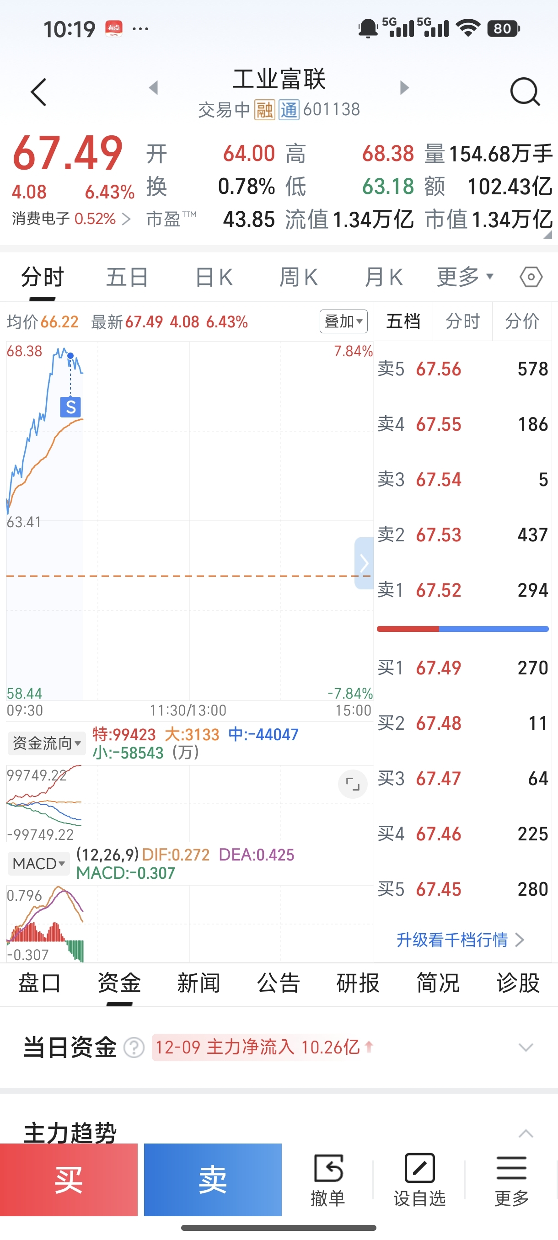Open 消费电子 sector link chevron
Viewport: 558px width, 1240px height.
point(126,219)
